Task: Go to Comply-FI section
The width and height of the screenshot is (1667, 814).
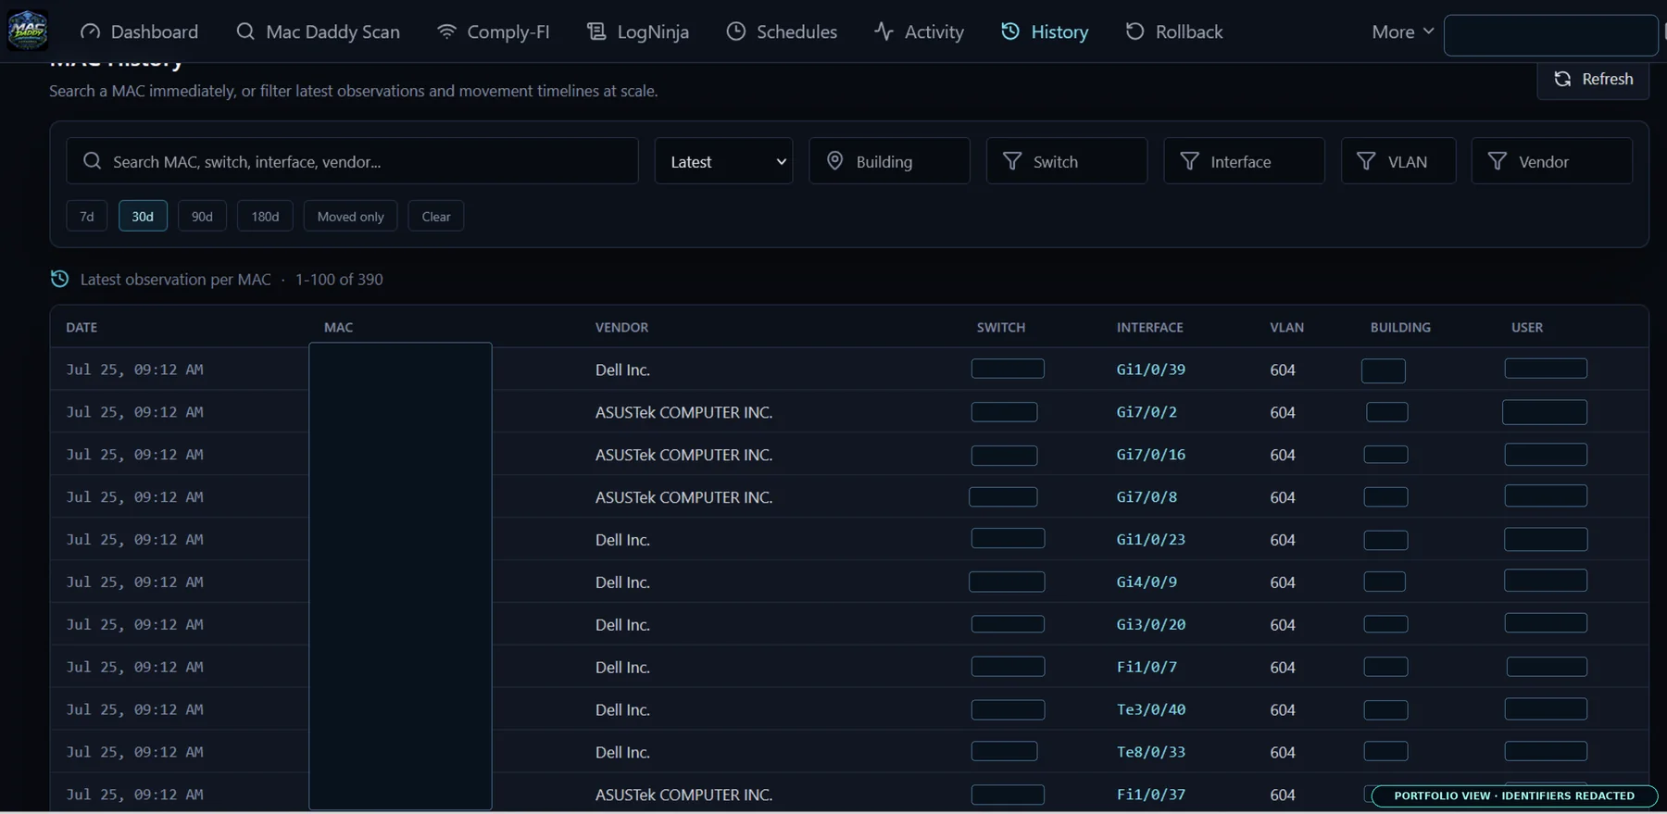Action: (494, 31)
